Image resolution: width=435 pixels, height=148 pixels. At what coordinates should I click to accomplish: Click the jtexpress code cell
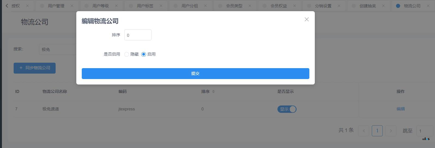126,109
